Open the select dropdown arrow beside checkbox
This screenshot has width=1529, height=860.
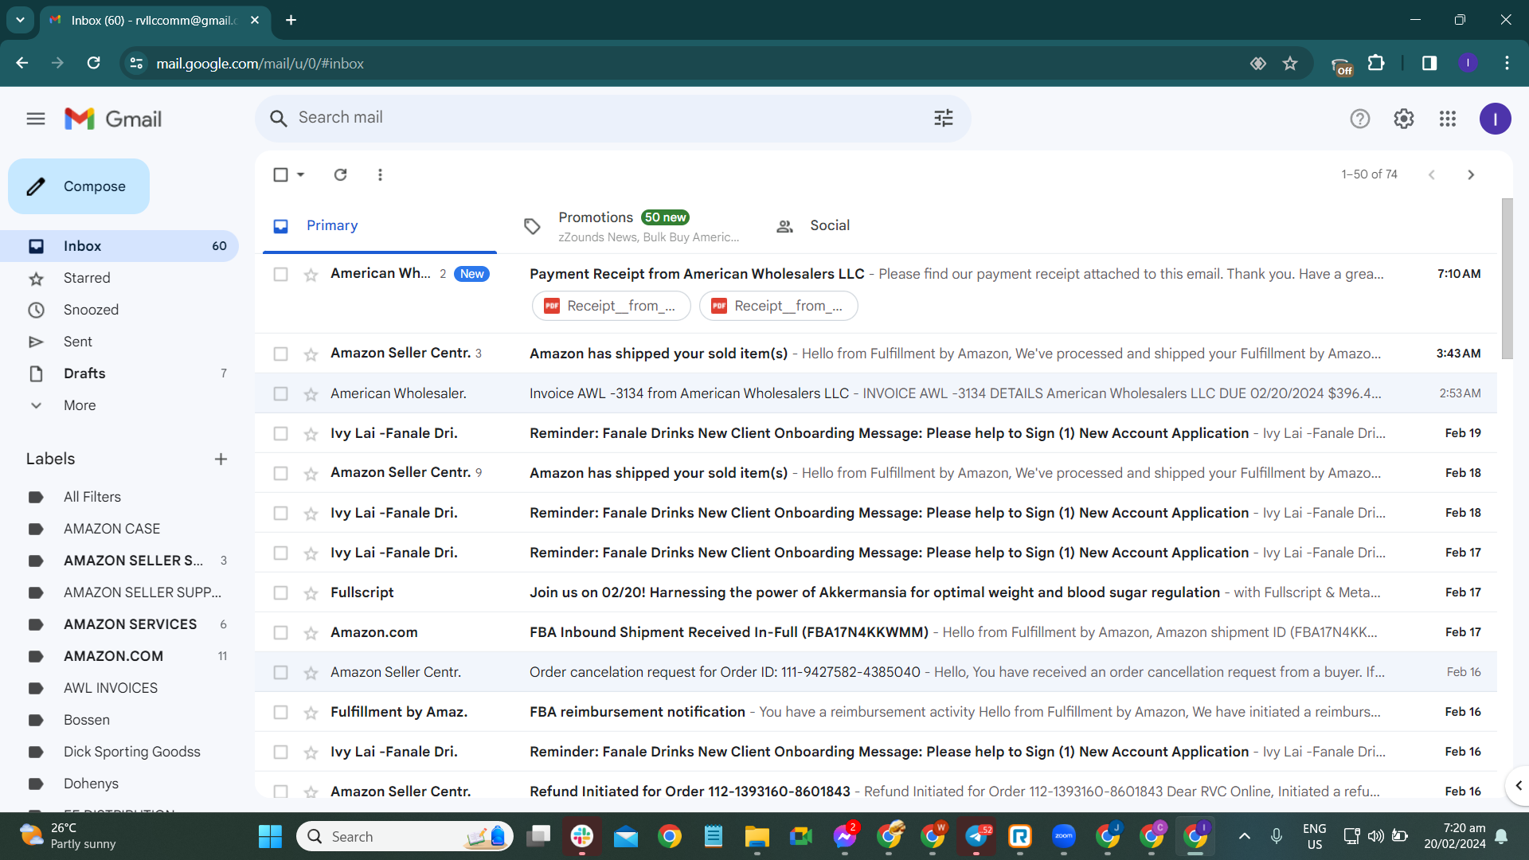[300, 174]
